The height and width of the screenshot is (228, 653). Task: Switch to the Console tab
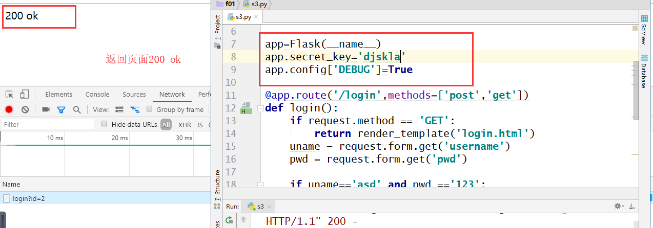click(x=97, y=95)
